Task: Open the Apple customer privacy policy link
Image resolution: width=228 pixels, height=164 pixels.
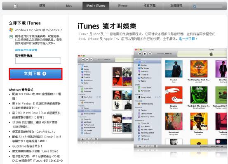Action: (26, 50)
